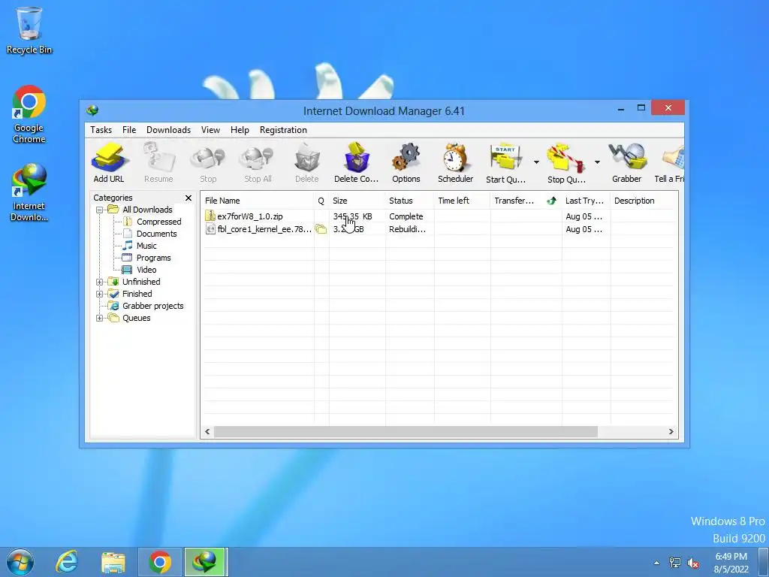The height and width of the screenshot is (577, 769).
Task: Open the Options gear icon
Action: tap(406, 163)
